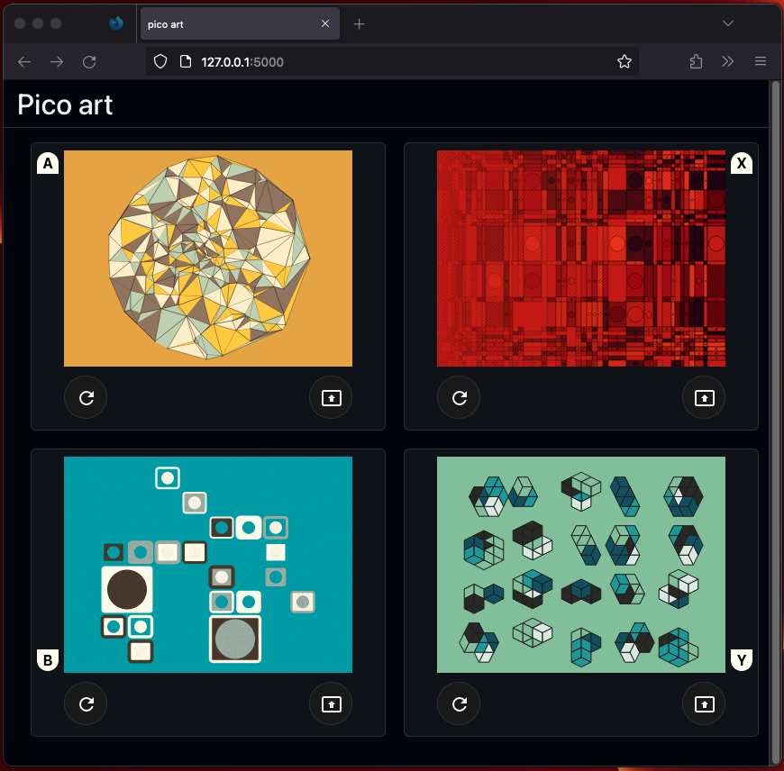Viewport: 784px width, 771px height.
Task: Close the pico art tab
Action: 325,23
